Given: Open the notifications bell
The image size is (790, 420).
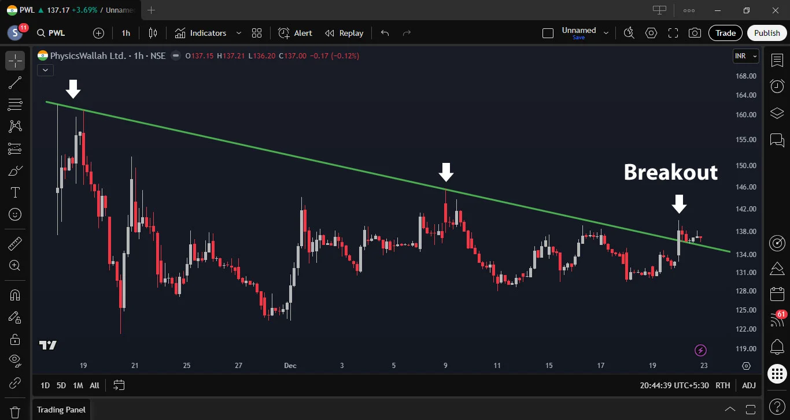Looking at the screenshot, I should [777, 347].
